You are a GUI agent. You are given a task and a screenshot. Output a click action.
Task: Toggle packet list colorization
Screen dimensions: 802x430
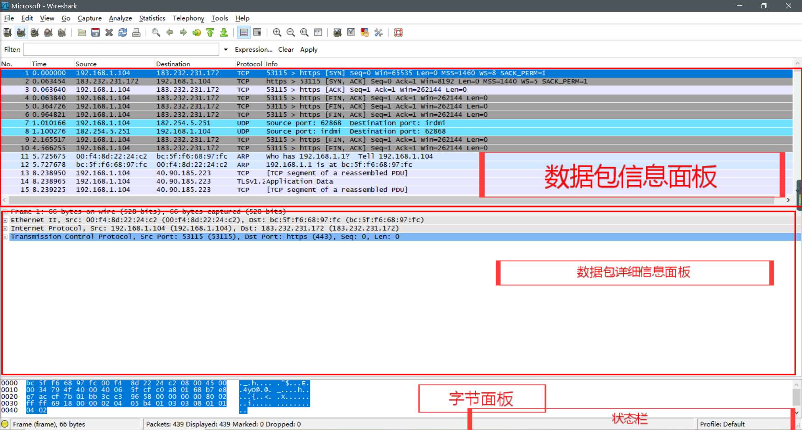[x=244, y=33]
